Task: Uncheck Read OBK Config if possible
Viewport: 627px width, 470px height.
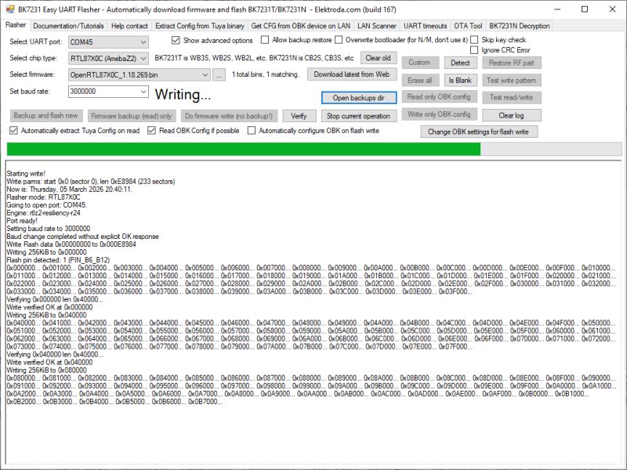Action: [x=153, y=131]
